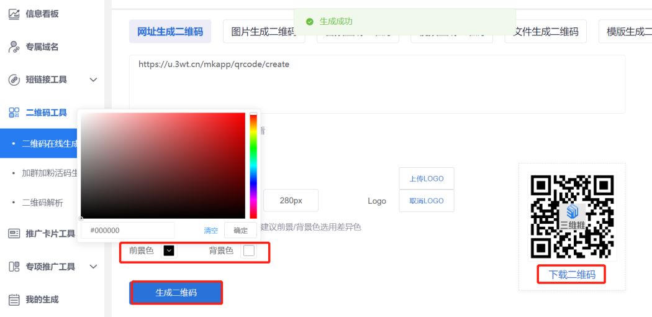Open the 背景色 white color swatch
This screenshot has width=652, height=317.
click(x=248, y=250)
